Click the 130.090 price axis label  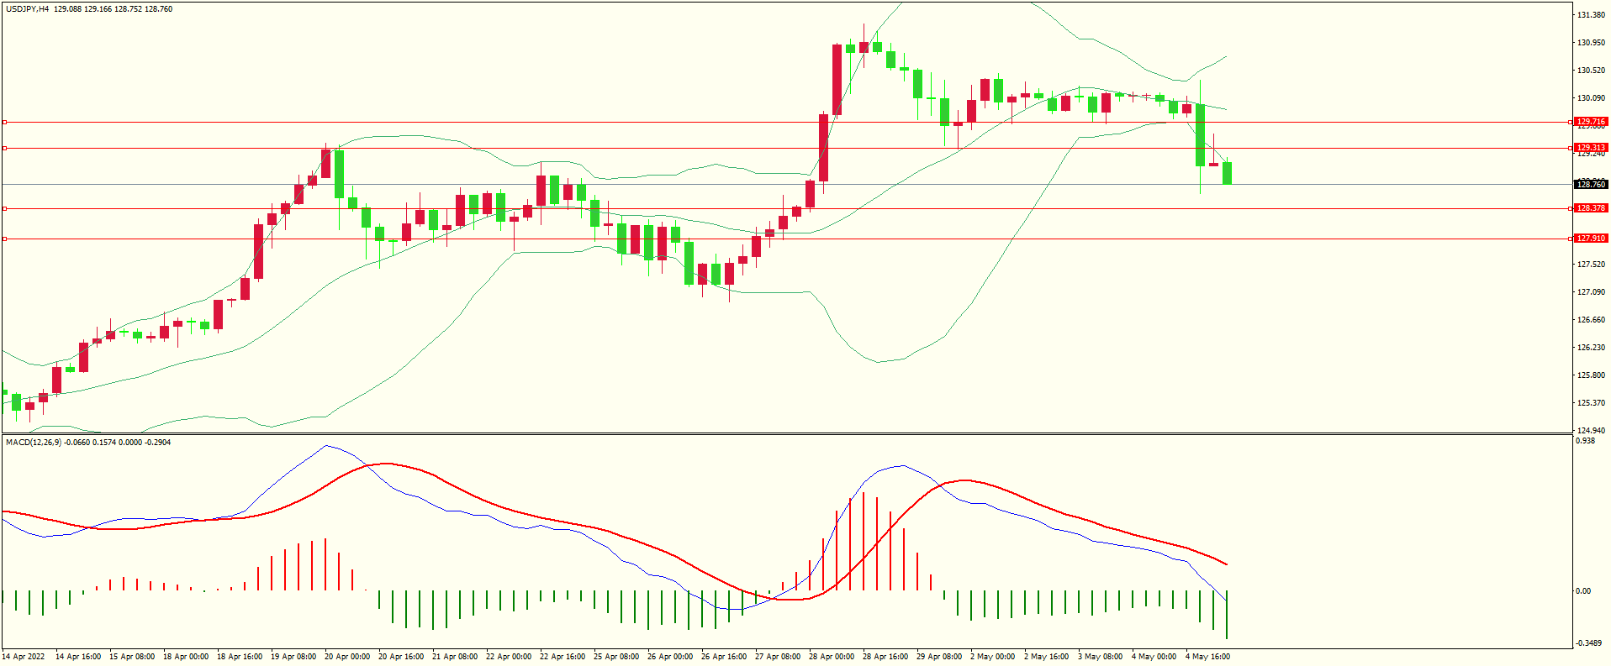[x=1591, y=98]
